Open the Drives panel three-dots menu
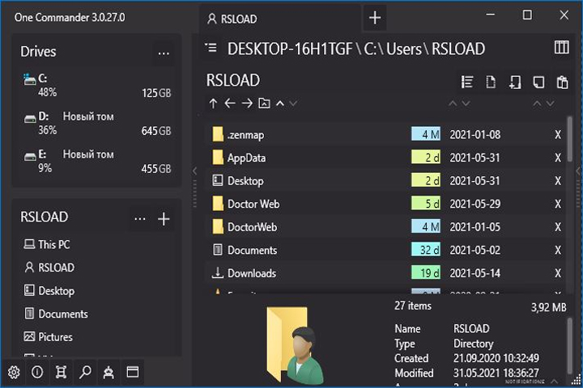Viewport: 583px width, 388px height. tap(164, 53)
